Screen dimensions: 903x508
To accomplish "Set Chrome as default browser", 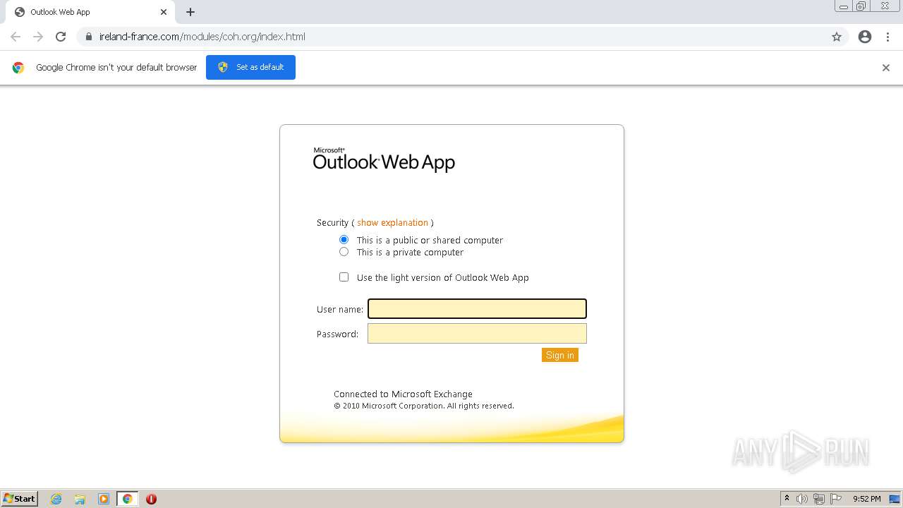I will click(250, 67).
